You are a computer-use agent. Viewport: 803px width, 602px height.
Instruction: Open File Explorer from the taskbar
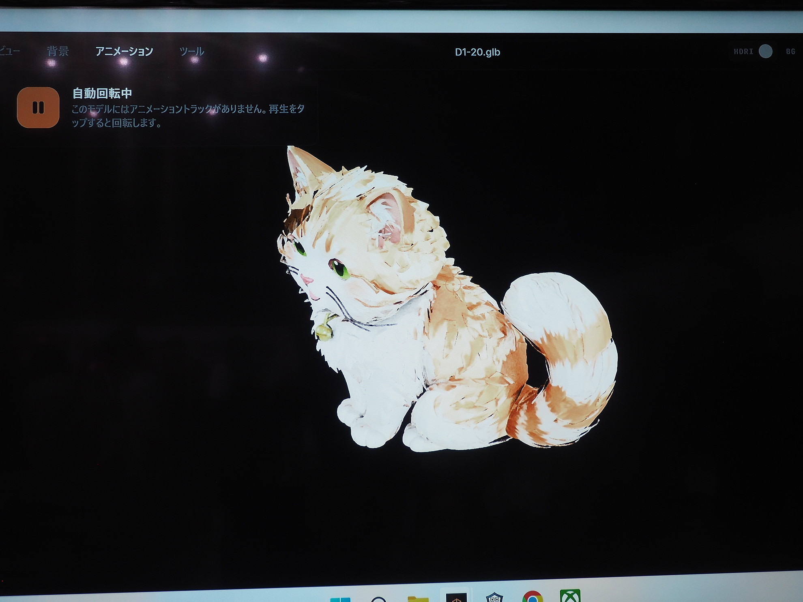(418, 598)
